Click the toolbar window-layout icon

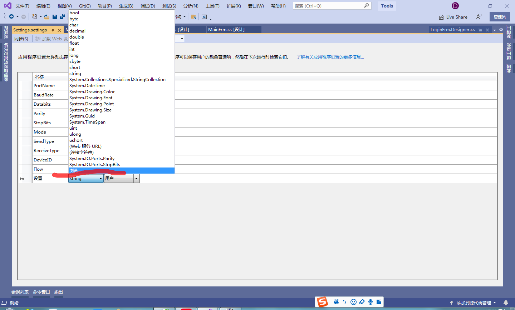tap(204, 17)
